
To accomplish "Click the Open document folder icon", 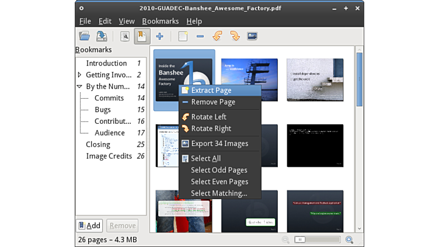I will click(x=85, y=36).
